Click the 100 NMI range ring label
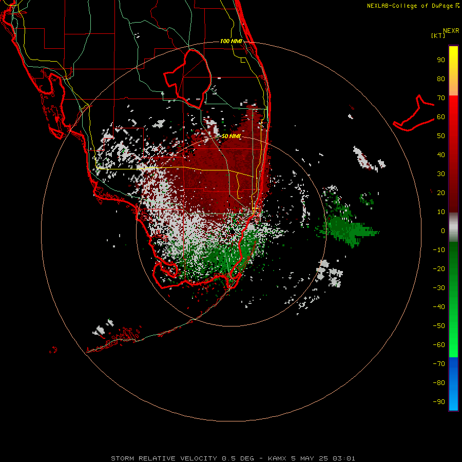This screenshot has width=462, height=462. click(231, 41)
